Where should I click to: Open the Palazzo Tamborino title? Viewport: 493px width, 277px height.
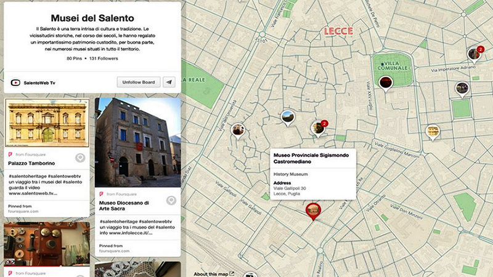[31, 163]
